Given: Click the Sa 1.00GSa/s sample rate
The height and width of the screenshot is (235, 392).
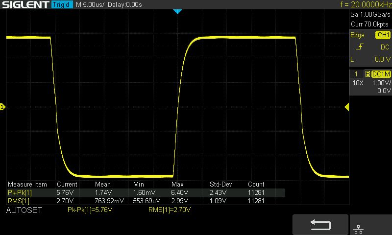Looking at the screenshot, I should tap(370, 14).
